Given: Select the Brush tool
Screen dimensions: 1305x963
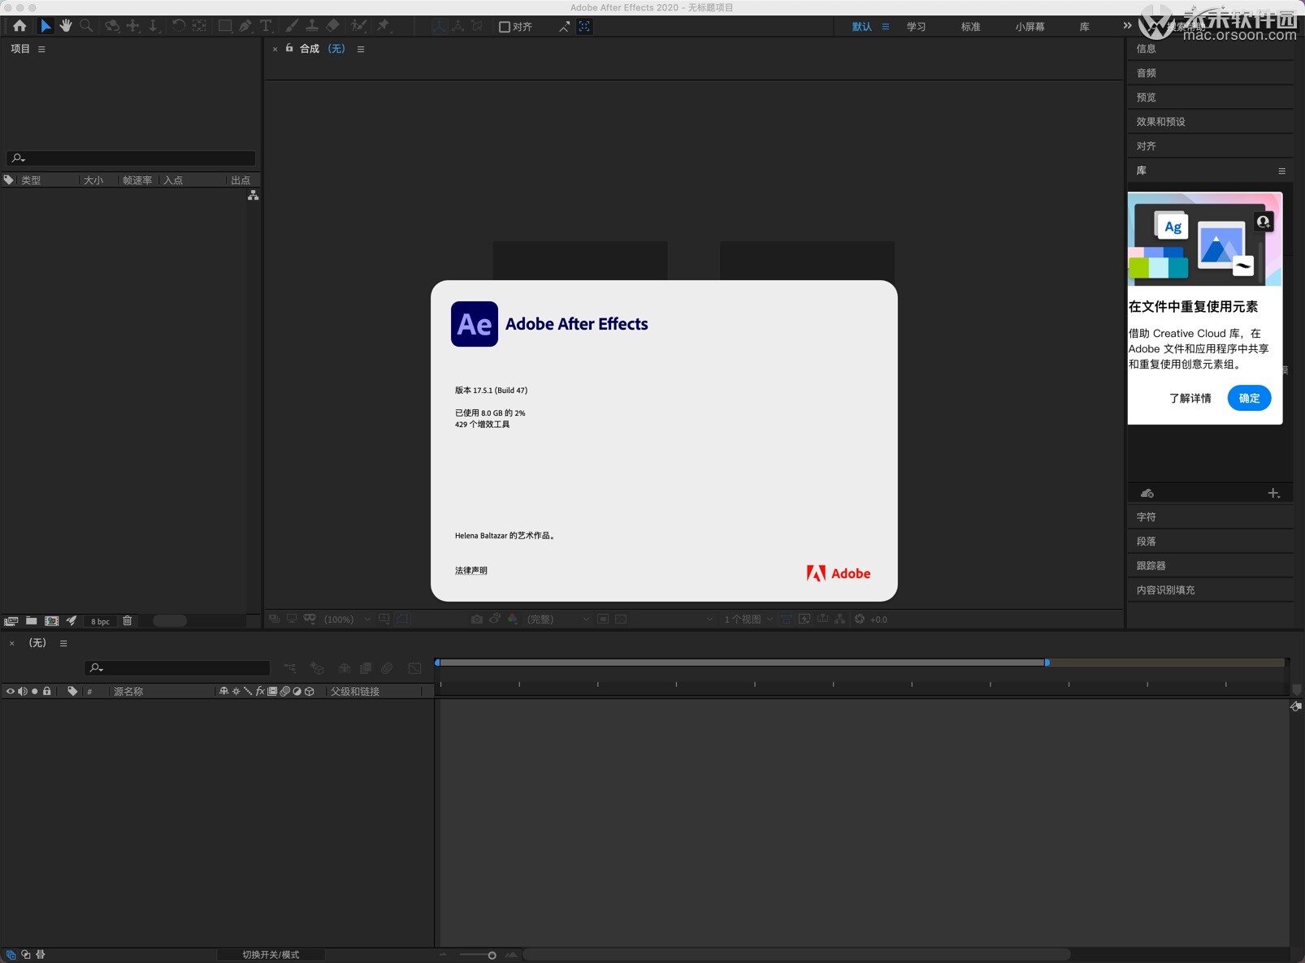Looking at the screenshot, I should tap(292, 26).
